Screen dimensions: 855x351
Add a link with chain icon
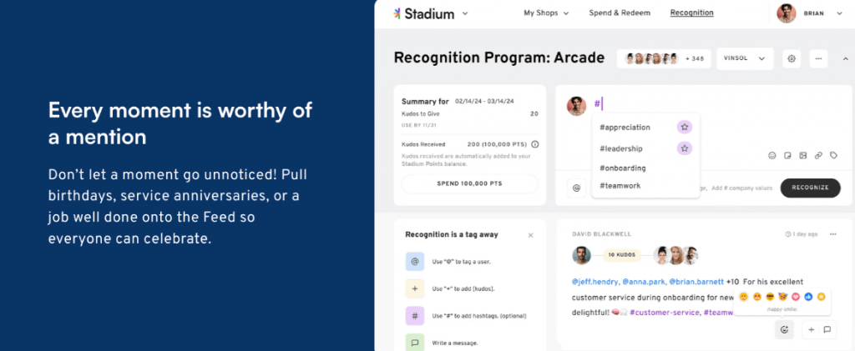818,156
